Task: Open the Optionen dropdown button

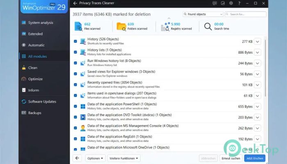Action: click(95, 158)
